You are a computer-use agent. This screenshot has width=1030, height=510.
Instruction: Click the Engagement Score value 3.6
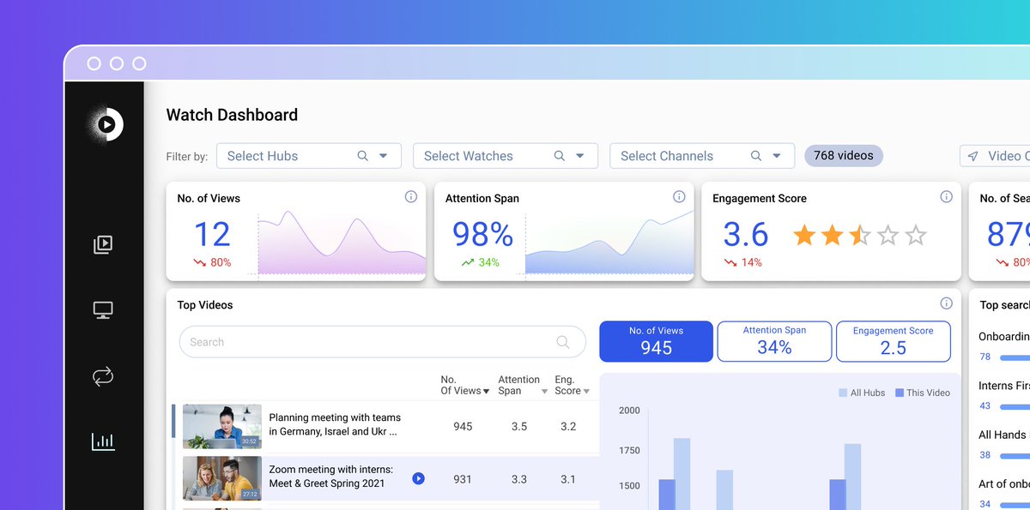746,234
